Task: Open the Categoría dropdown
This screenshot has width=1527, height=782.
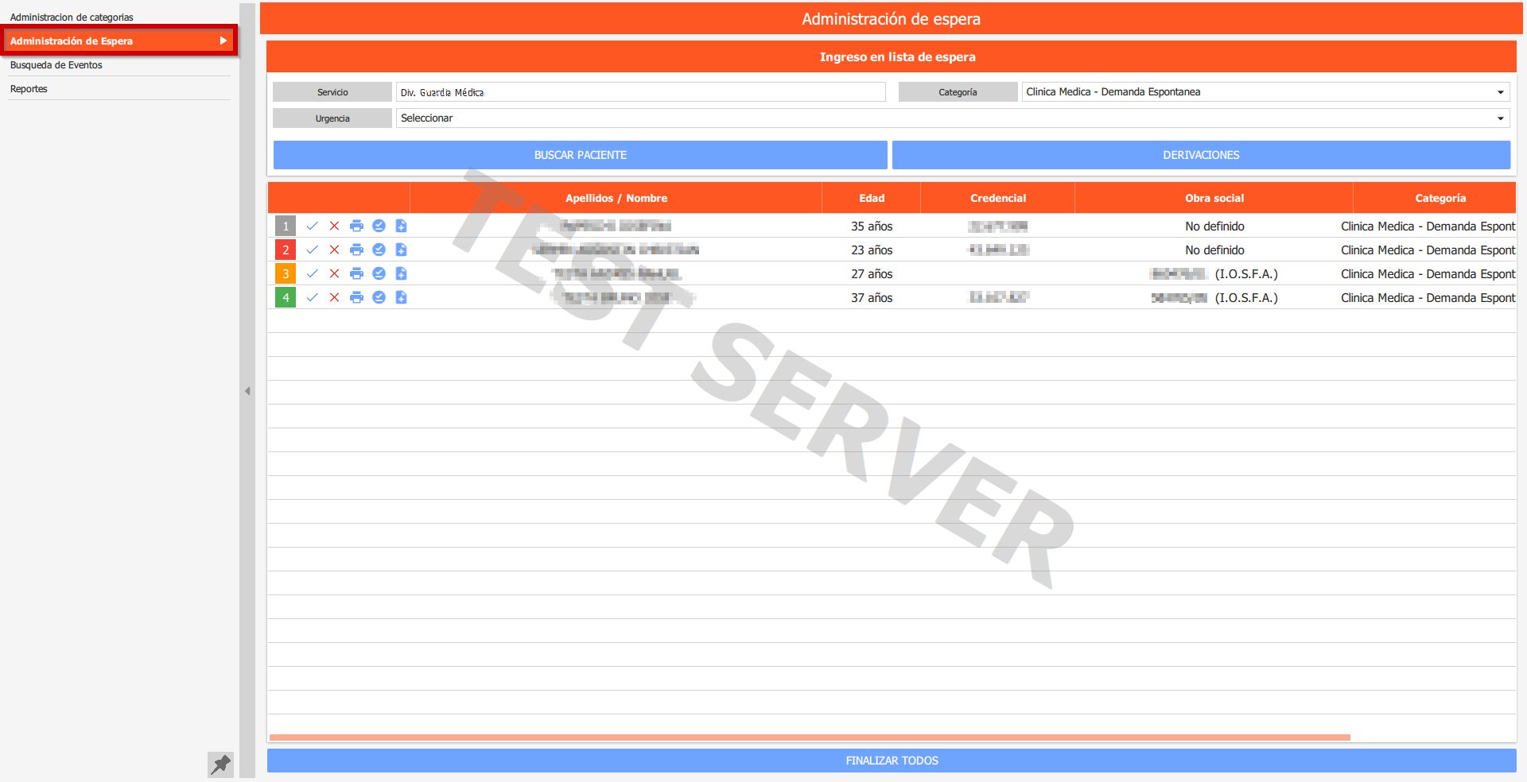Action: [1265, 92]
